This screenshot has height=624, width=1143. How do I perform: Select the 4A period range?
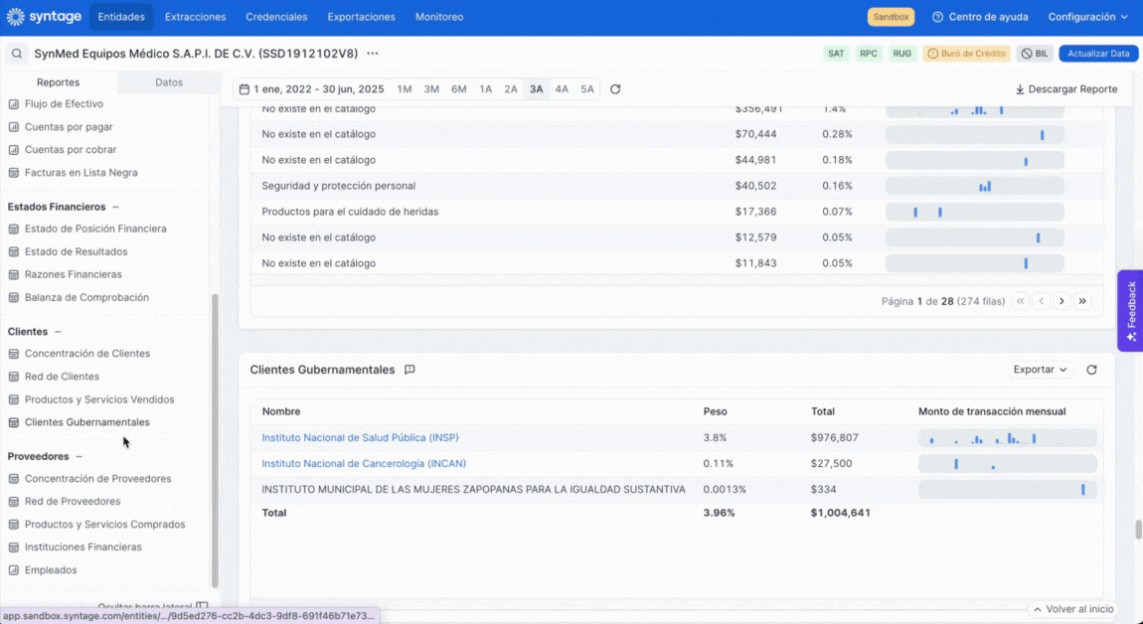tap(562, 89)
